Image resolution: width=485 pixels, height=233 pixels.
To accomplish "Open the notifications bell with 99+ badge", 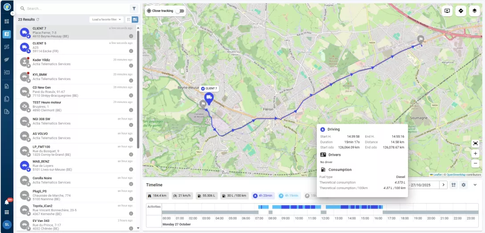I will pos(7,202).
